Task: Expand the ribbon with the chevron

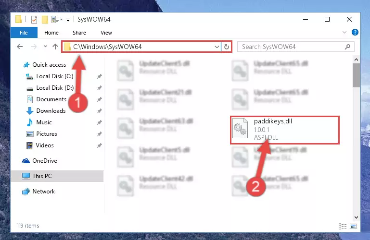Action: [344, 32]
